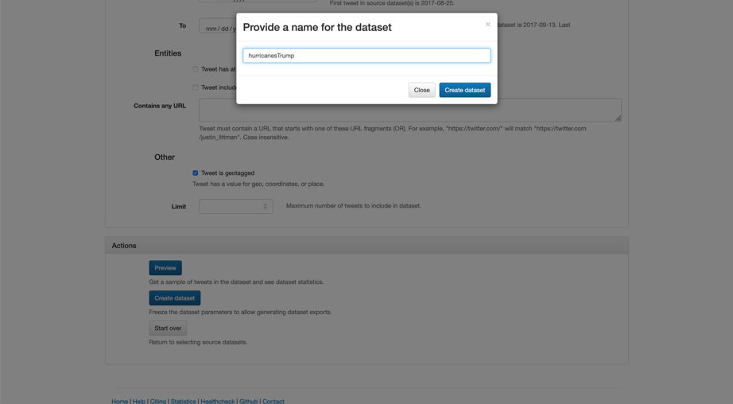This screenshot has height=404, width=733.
Task: Click the Limit field stepper arrows
Action: [x=266, y=206]
